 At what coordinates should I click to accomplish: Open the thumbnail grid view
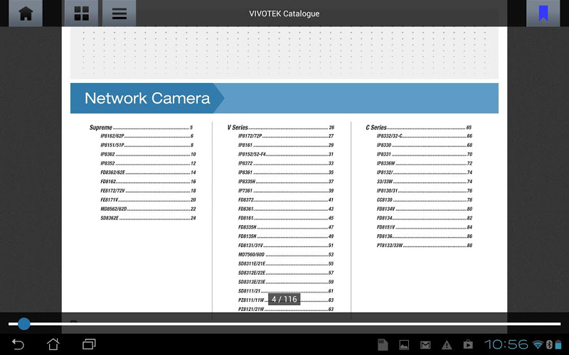click(x=81, y=13)
